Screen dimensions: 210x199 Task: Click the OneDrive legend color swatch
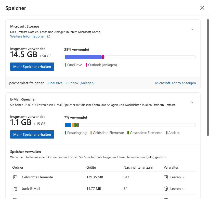[65, 65]
